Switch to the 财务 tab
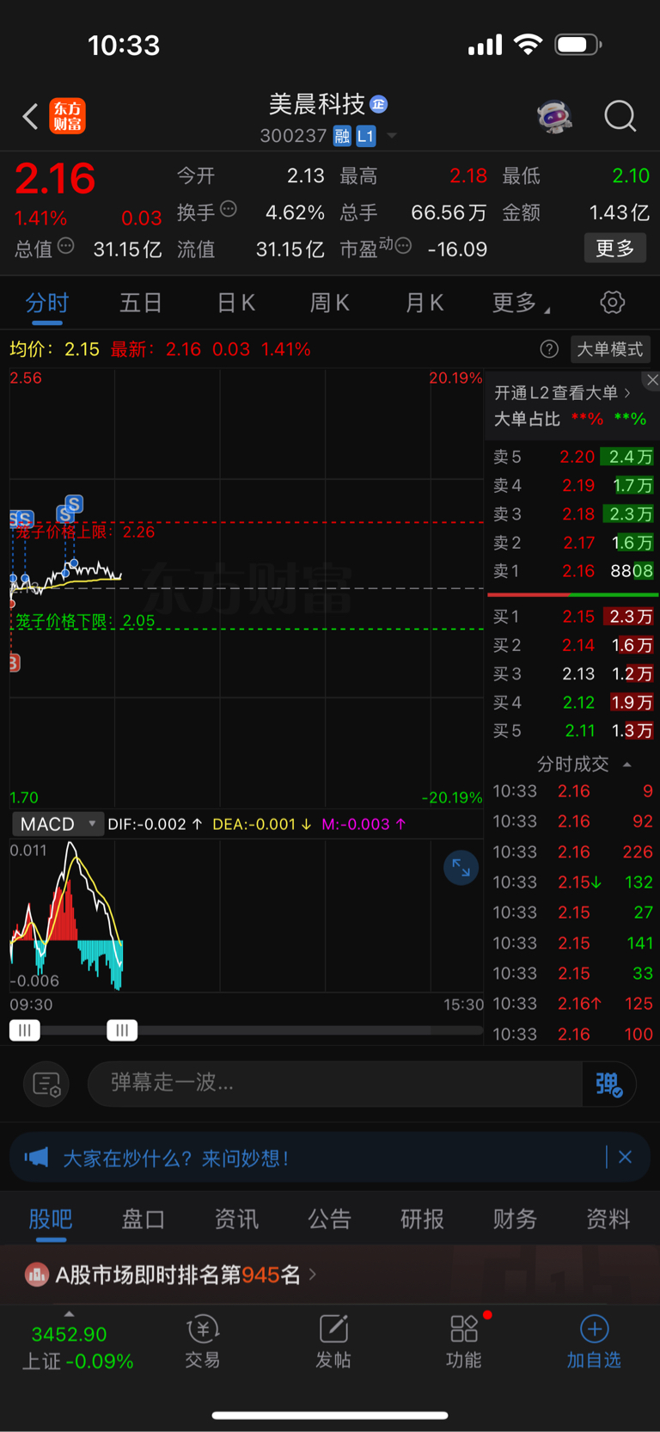This screenshot has width=660, height=1432. (515, 1220)
